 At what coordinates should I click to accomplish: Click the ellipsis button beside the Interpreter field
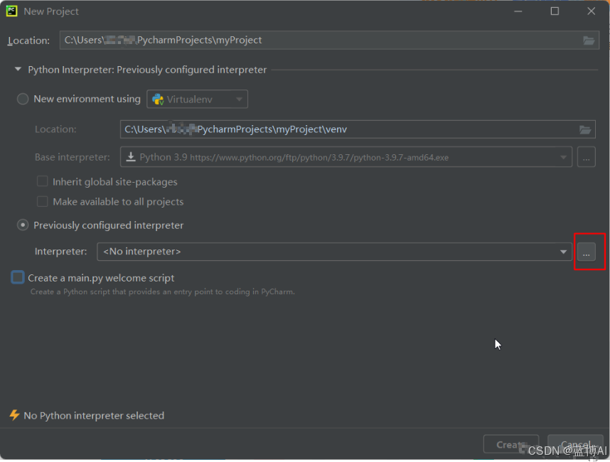click(x=586, y=252)
